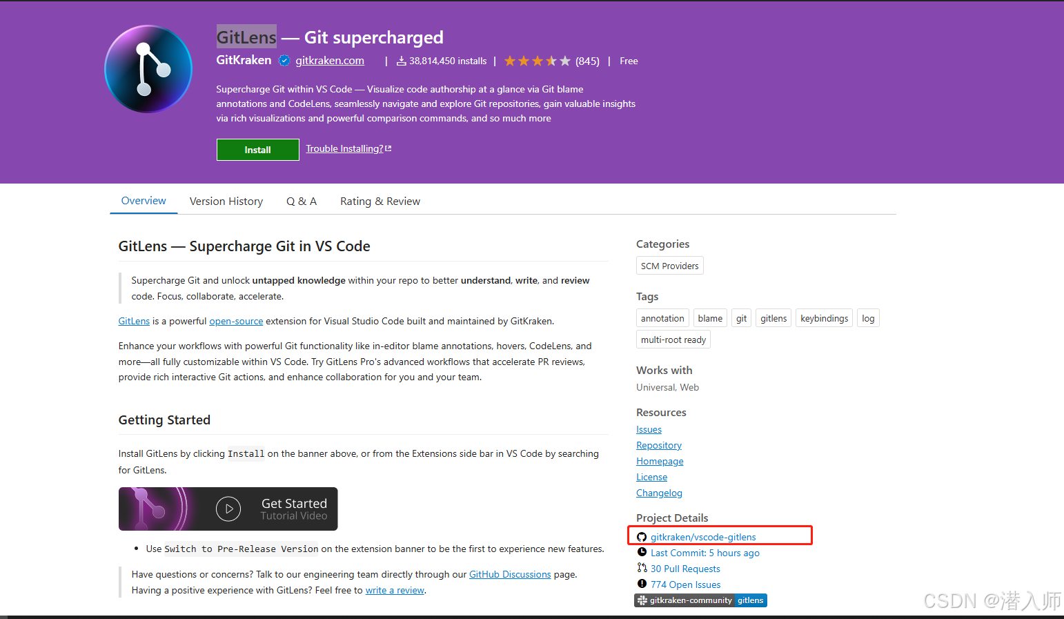1064x619 pixels.
Task: Open the License resource link
Action: (x=651, y=477)
